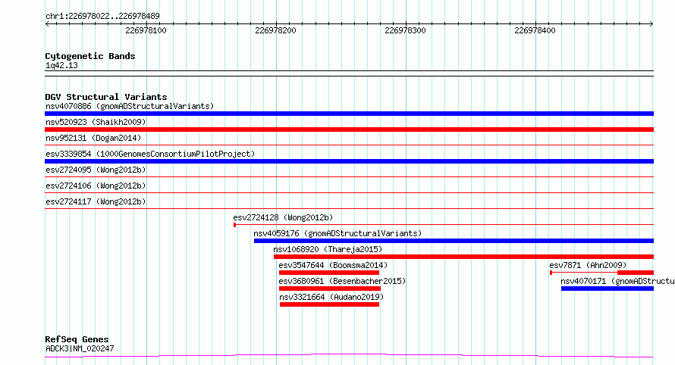675x365 pixels.
Task: Click the red bar under nsv520923
Action: point(349,129)
